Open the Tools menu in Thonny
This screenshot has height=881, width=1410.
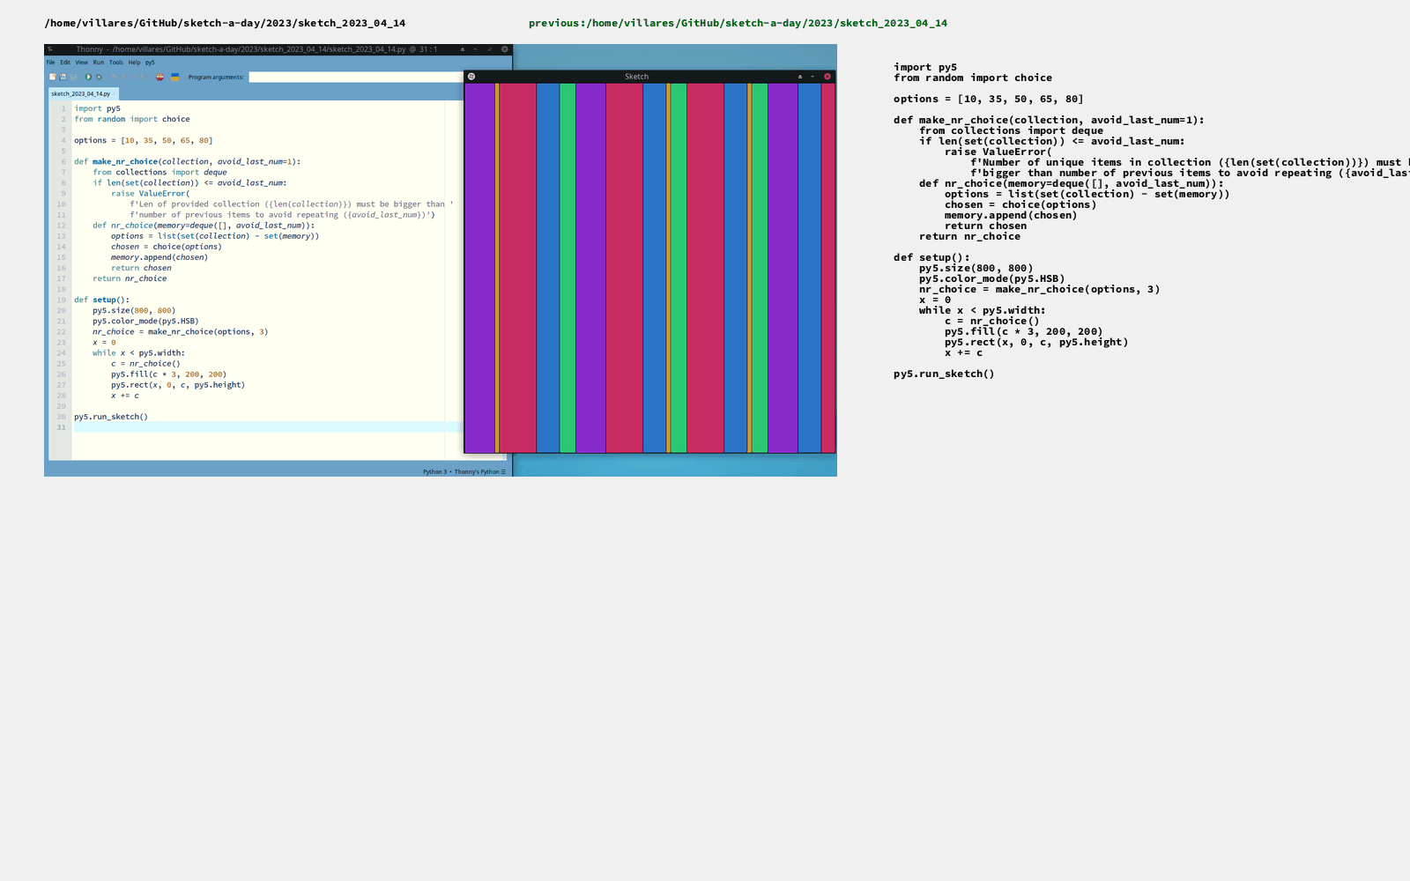[x=116, y=63]
